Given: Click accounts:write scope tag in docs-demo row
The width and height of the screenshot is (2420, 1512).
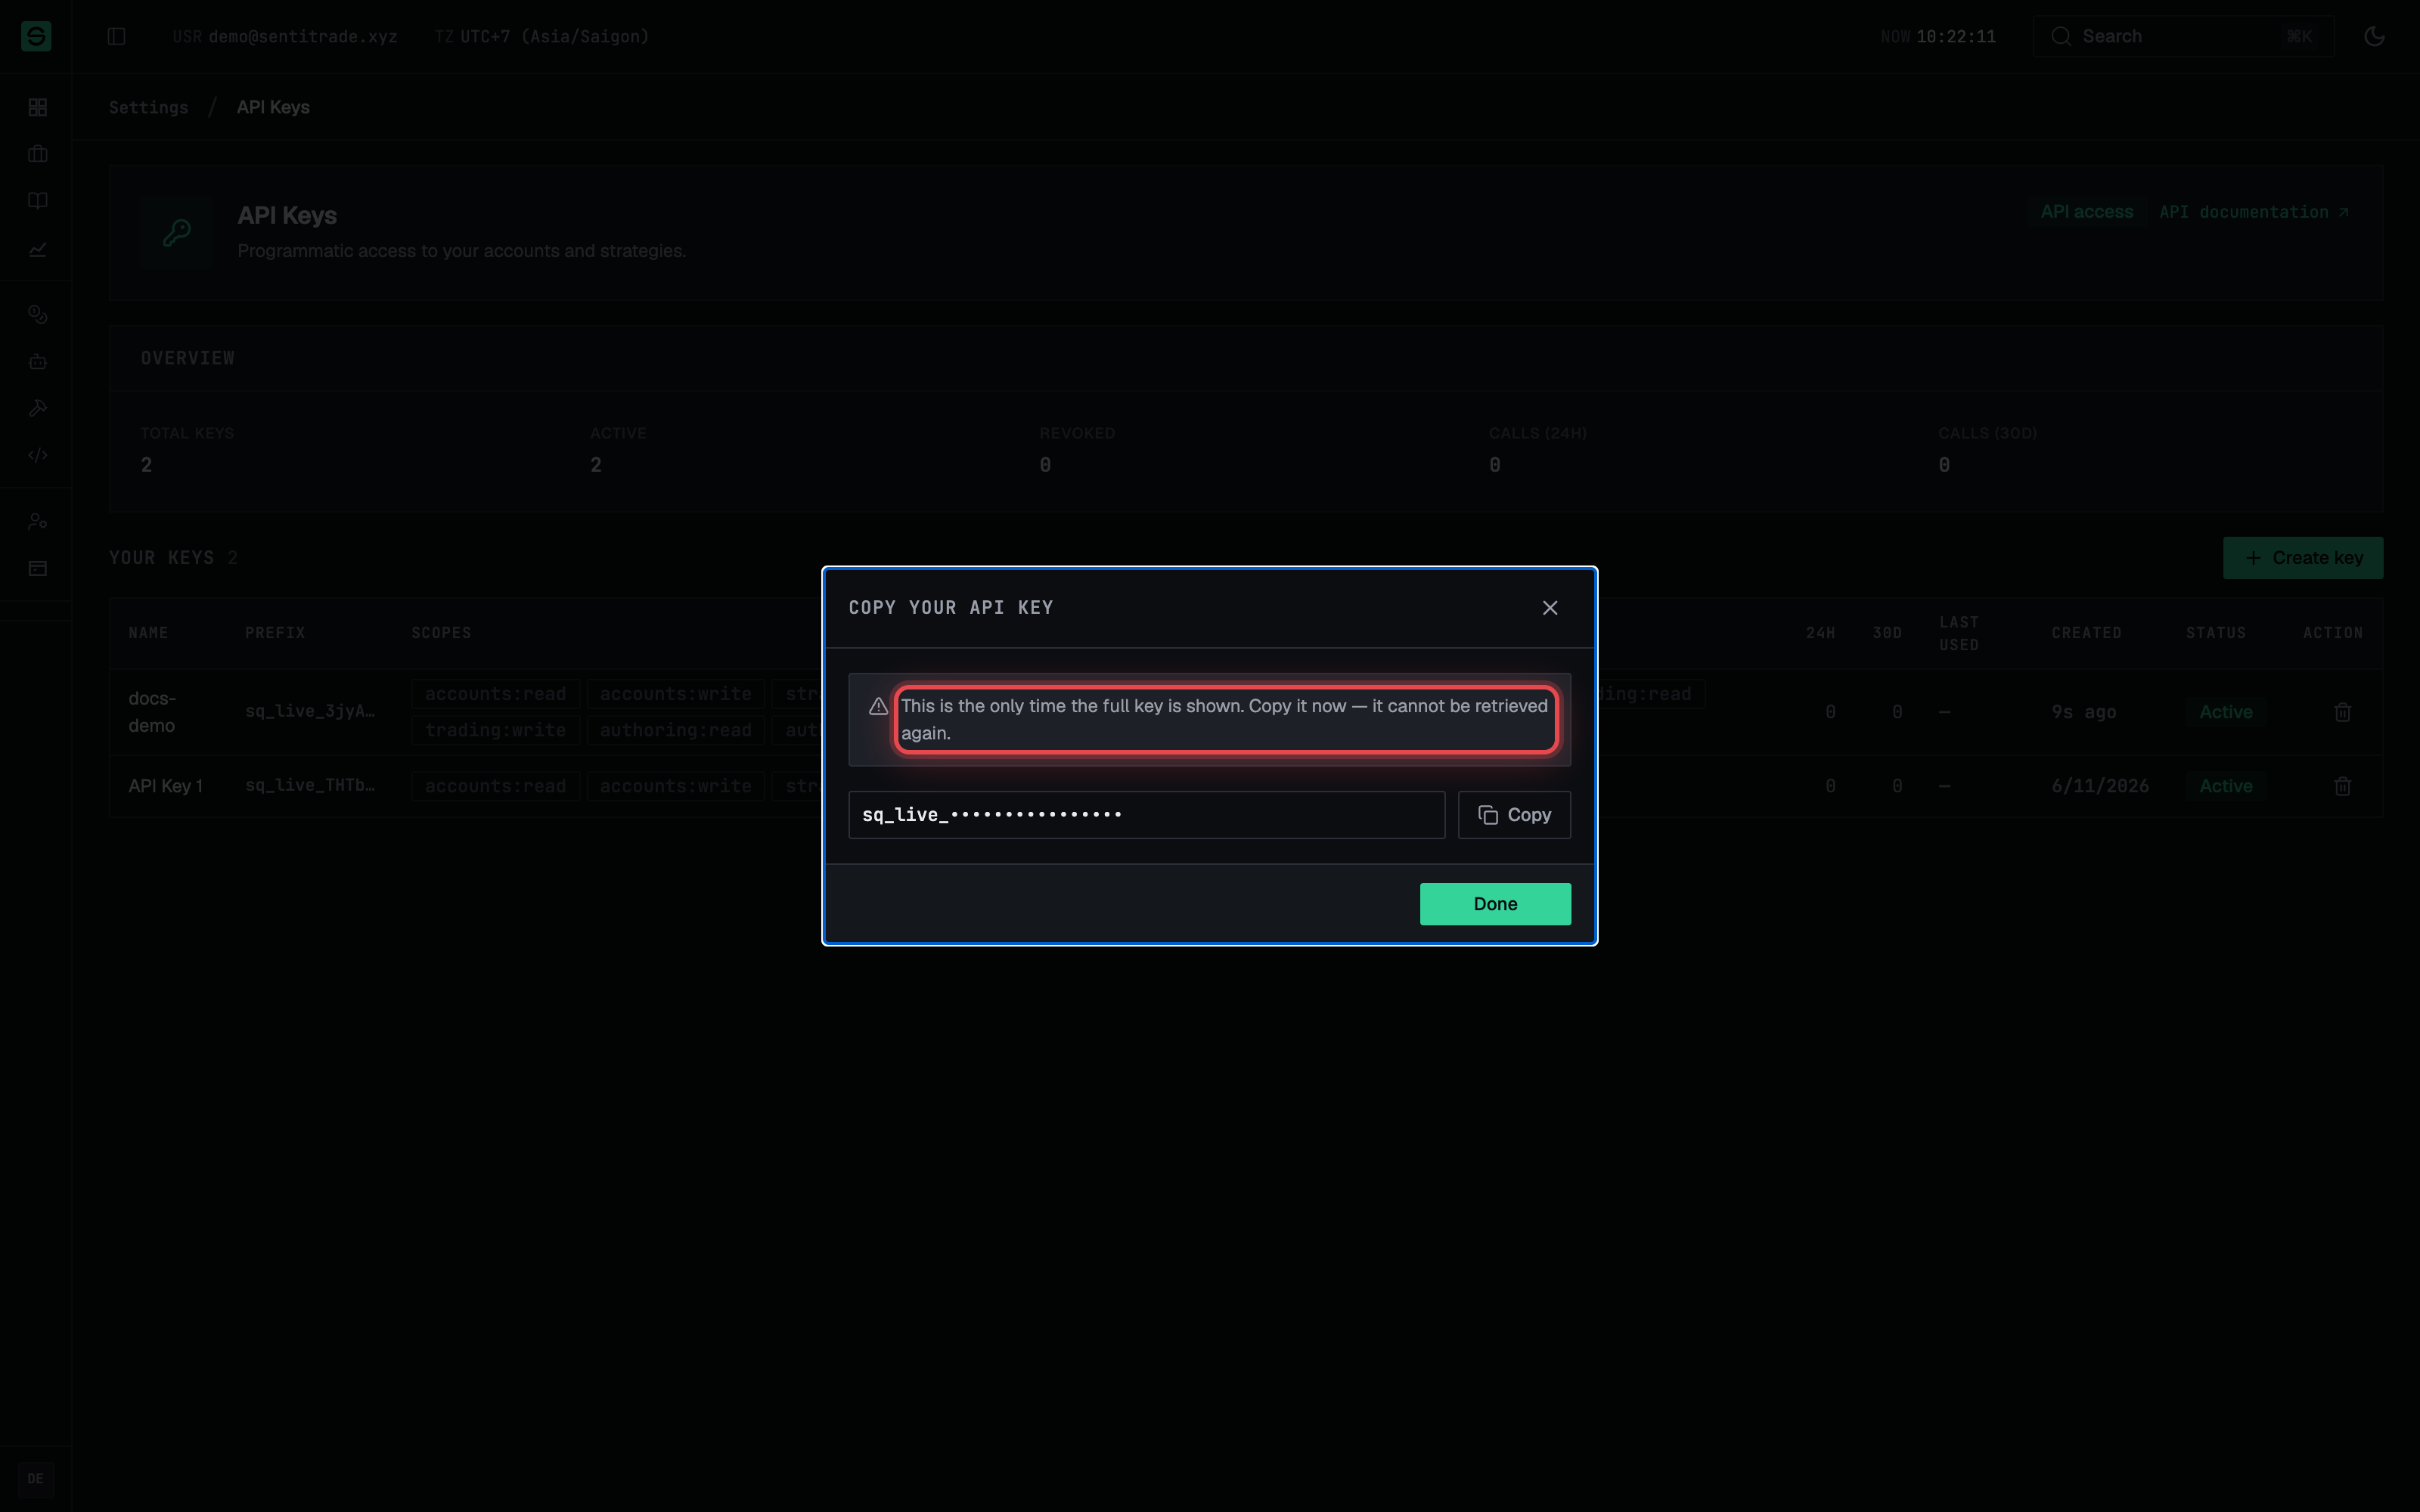Looking at the screenshot, I should pos(675,694).
